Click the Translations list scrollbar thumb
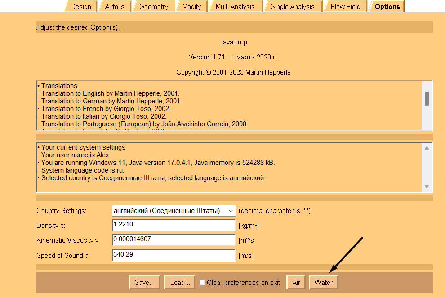Image resolution: width=445 pixels, height=297 pixels. [427, 98]
